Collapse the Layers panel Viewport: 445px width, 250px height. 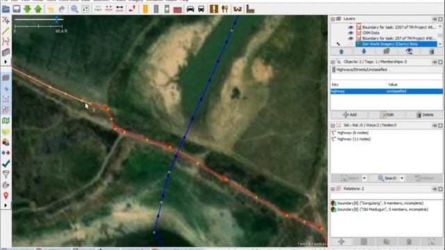333,19
